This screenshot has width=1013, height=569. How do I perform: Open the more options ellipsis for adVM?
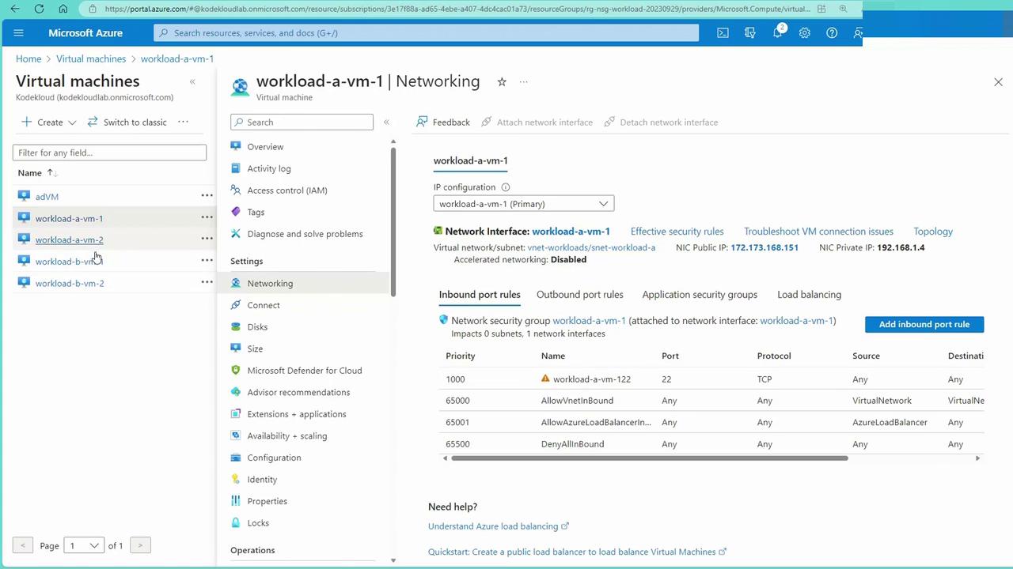[x=207, y=196]
